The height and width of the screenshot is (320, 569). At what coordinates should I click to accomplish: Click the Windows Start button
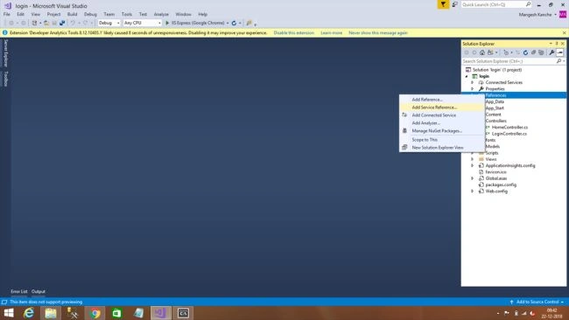tap(9, 313)
